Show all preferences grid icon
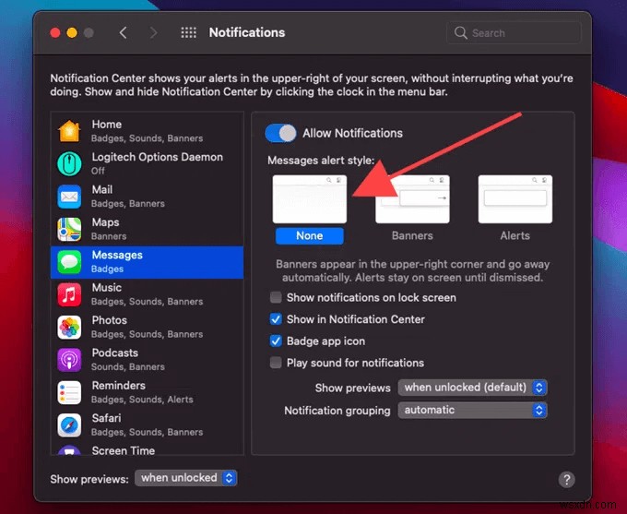The width and height of the screenshot is (627, 514). click(x=188, y=33)
